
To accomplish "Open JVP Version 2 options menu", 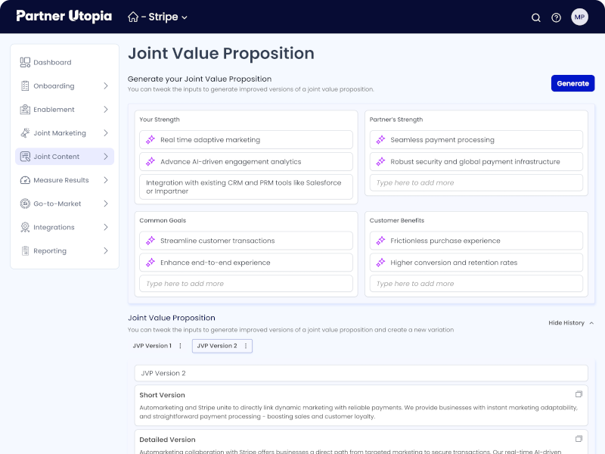I will click(x=245, y=346).
